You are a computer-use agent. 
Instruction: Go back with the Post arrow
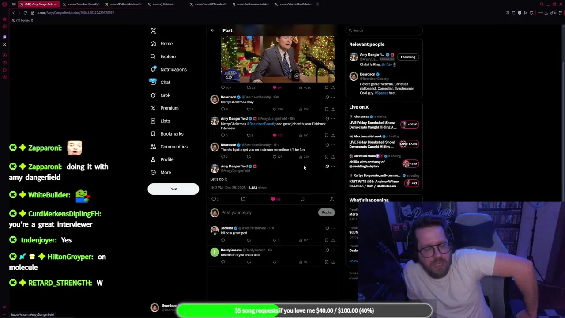pos(212,30)
